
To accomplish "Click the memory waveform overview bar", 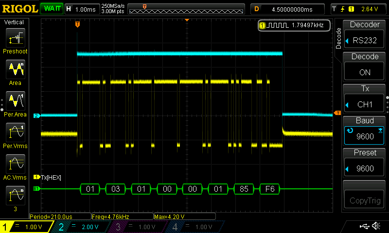I will click(186, 9).
